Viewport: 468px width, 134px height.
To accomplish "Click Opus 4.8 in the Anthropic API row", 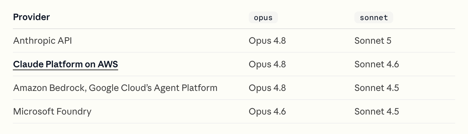I will click(267, 41).
